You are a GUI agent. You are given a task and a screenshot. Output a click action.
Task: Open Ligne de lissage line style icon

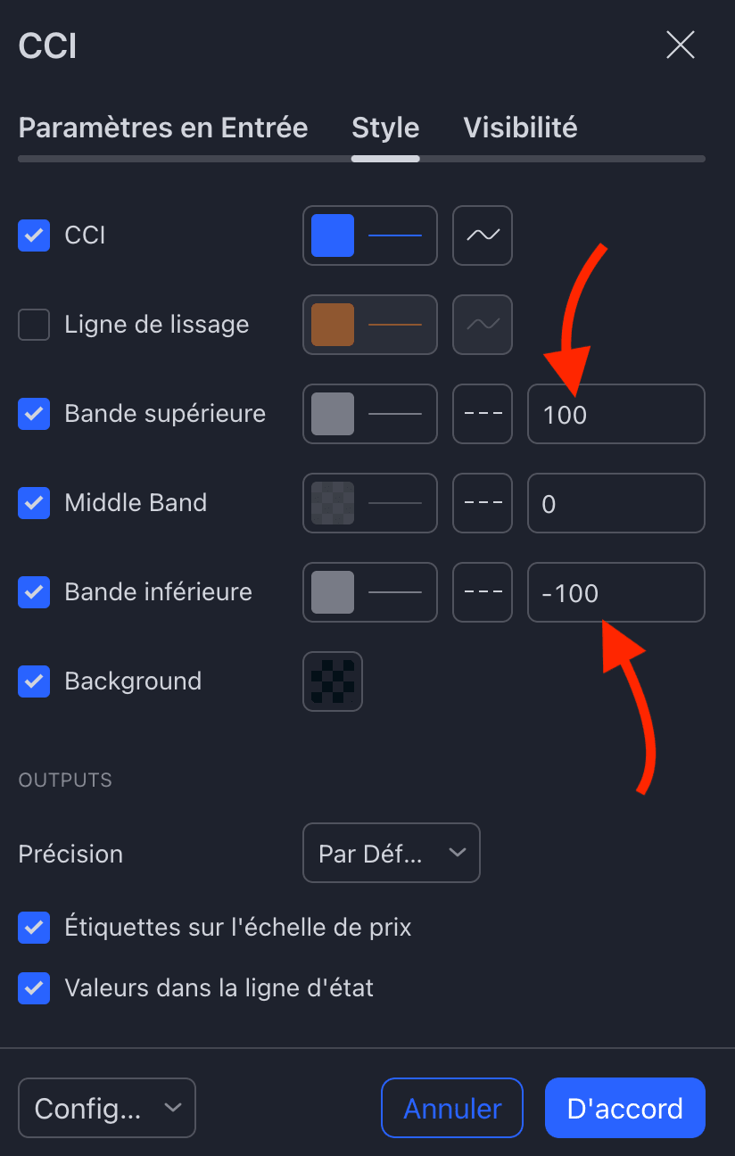tap(483, 325)
